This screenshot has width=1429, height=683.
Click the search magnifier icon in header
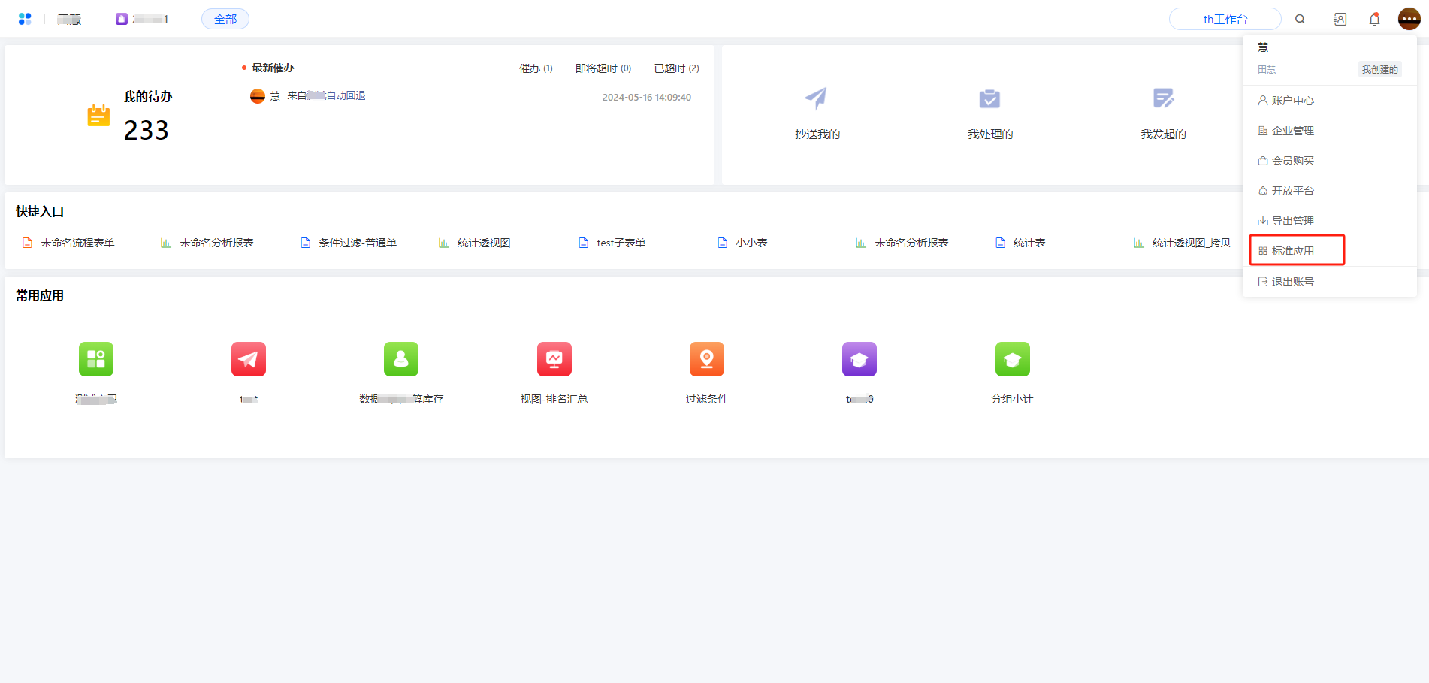pyautogui.click(x=1300, y=19)
